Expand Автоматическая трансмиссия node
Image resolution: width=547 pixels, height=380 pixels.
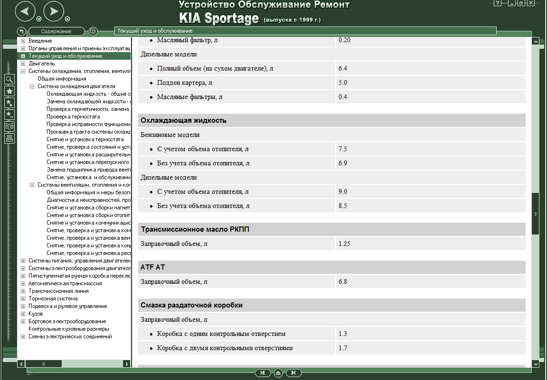(x=23, y=284)
